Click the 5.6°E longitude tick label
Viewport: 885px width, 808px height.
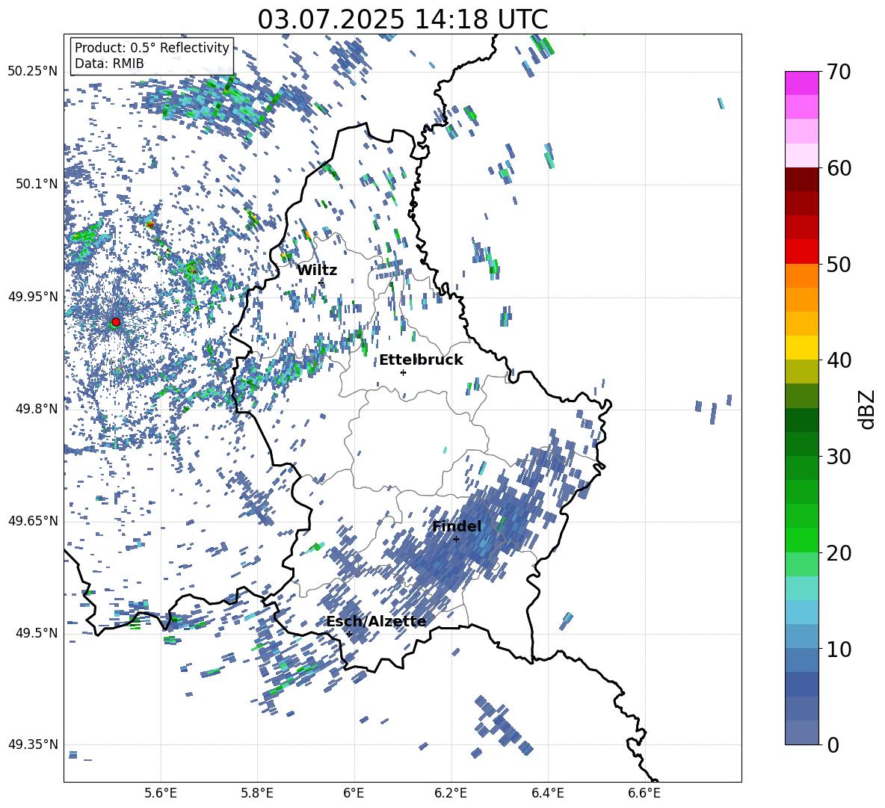[x=161, y=793]
